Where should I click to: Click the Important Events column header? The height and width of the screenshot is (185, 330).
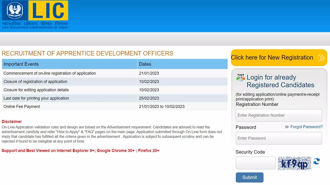[x=70, y=64]
